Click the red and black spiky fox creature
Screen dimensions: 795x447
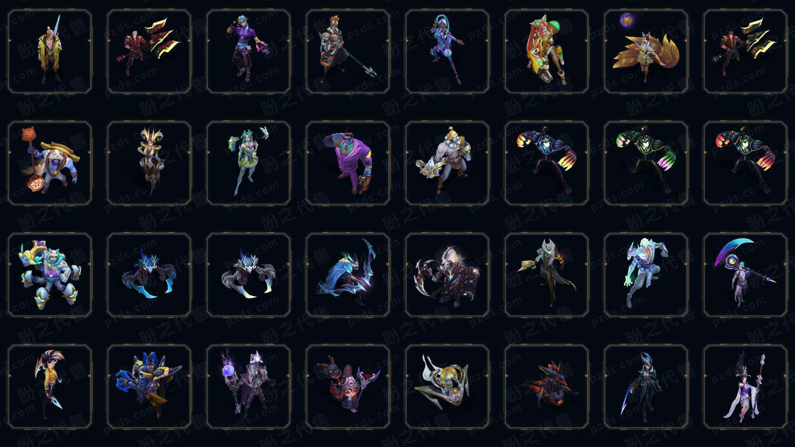(547, 387)
